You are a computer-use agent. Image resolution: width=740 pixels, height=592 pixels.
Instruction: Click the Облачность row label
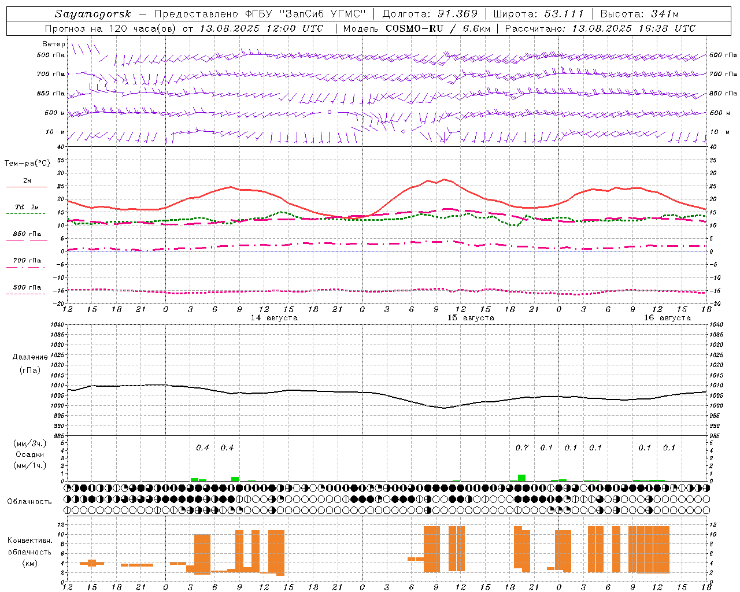(x=29, y=501)
